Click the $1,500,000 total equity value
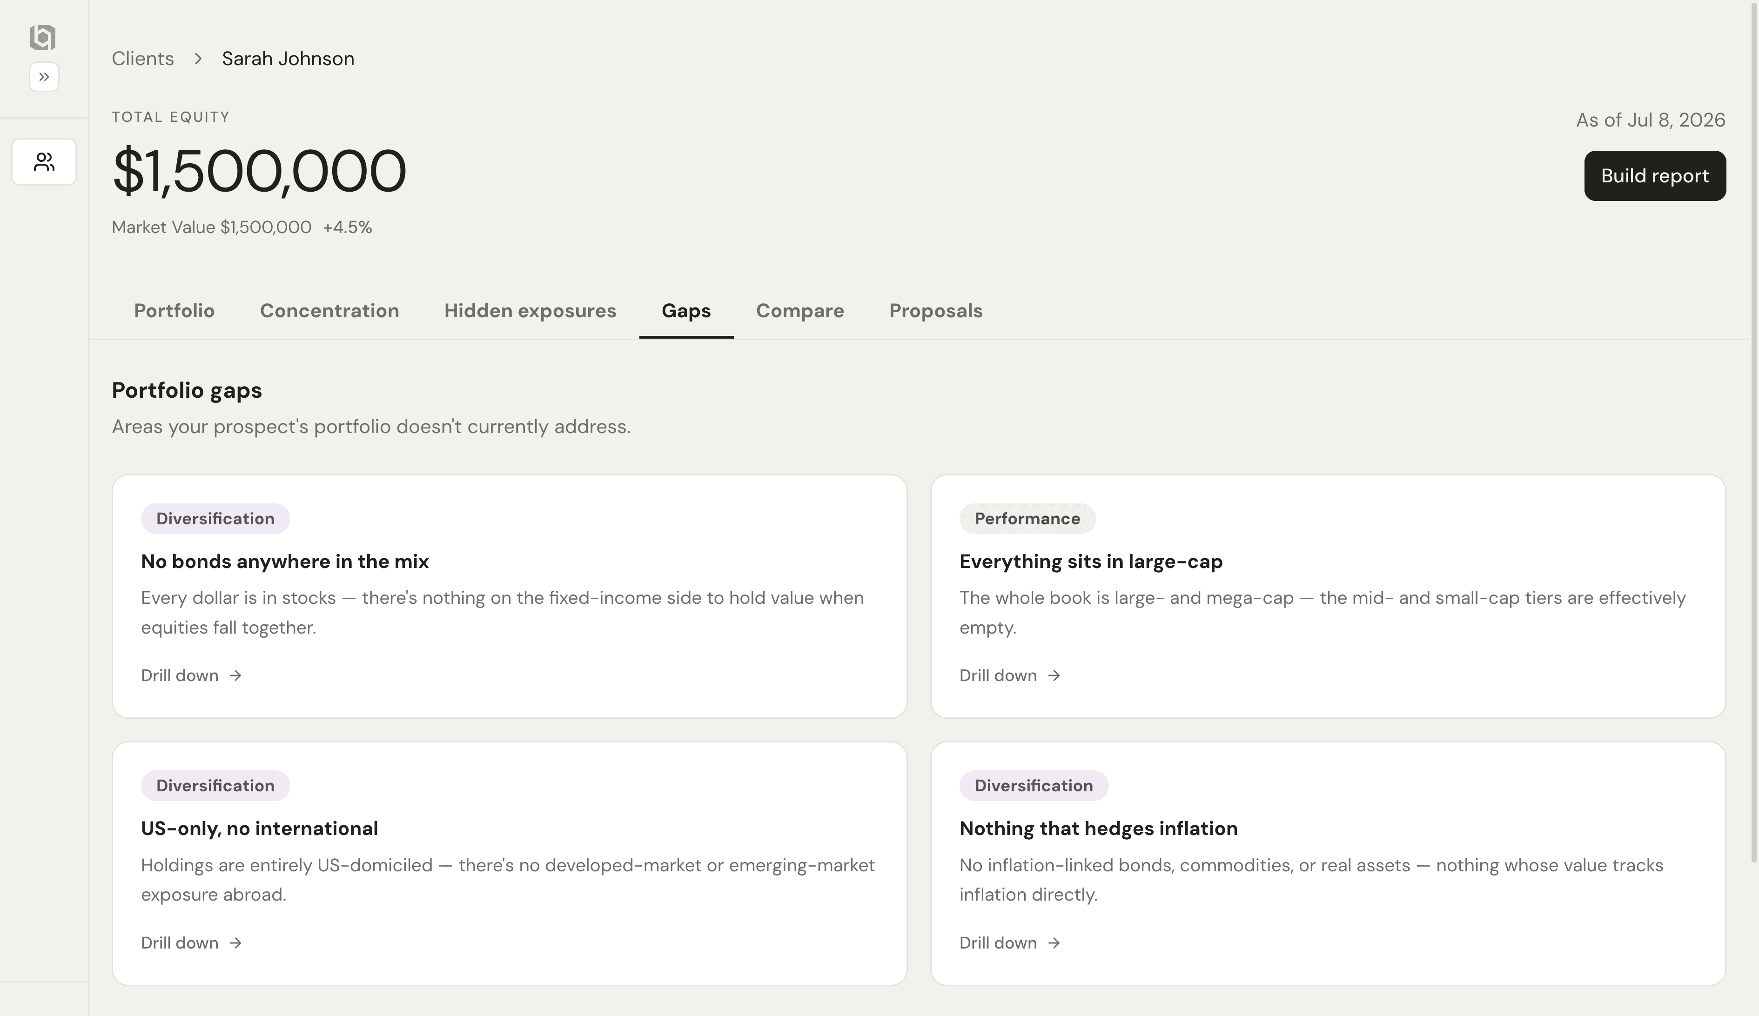The width and height of the screenshot is (1759, 1016). click(259, 171)
